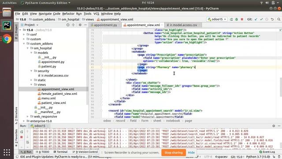
Task: Rerun odoo15 in the Run panel
Action: [x=22, y=132]
